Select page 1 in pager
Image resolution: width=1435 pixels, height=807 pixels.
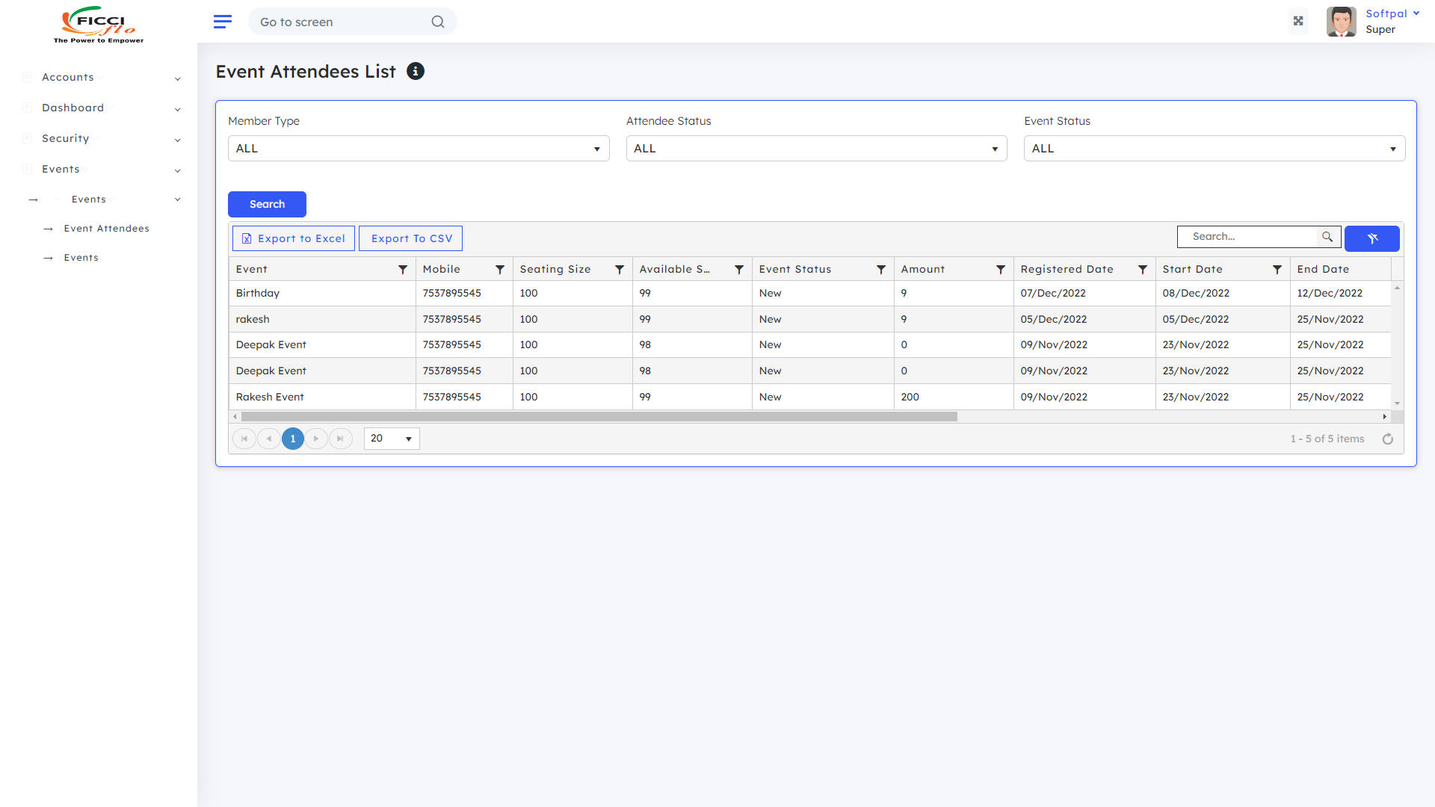[x=293, y=439]
